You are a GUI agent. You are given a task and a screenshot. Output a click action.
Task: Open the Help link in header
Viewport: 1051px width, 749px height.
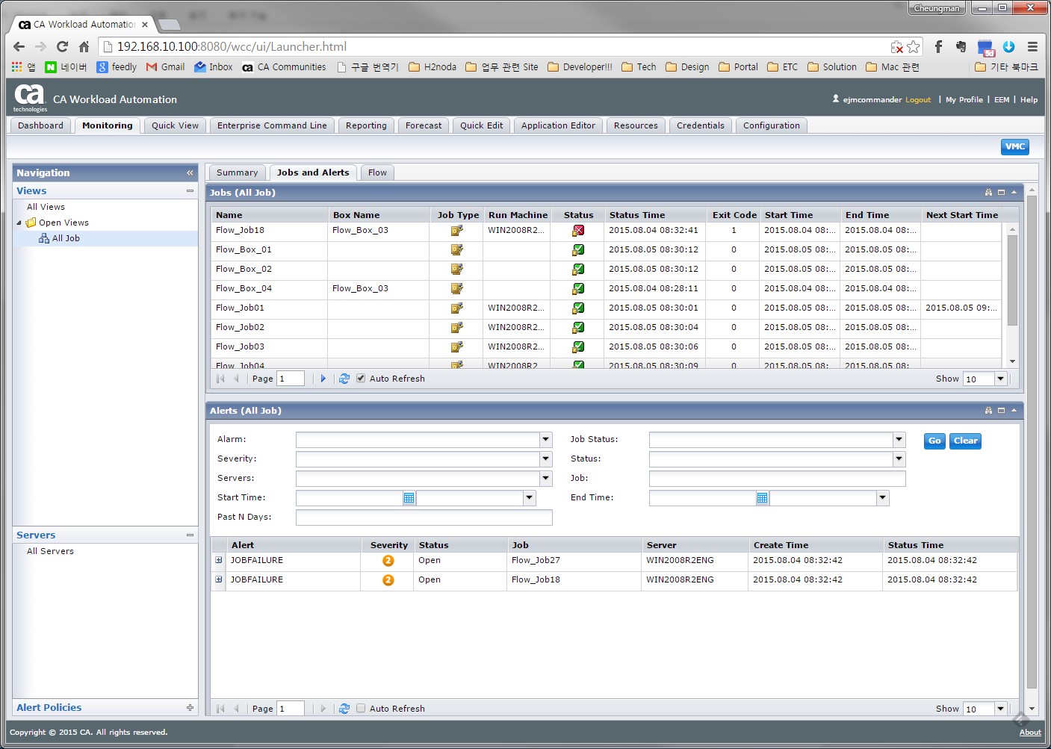[x=1029, y=99]
